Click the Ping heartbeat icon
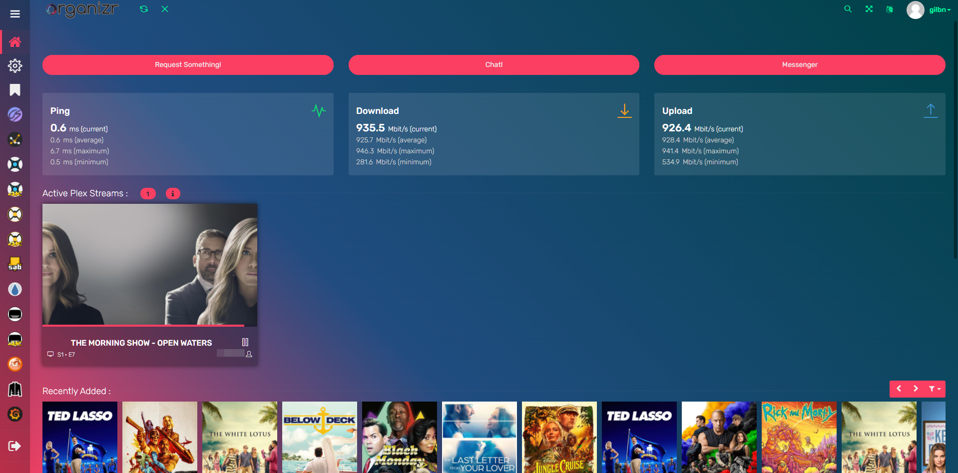The height and width of the screenshot is (473, 958). coord(319,110)
